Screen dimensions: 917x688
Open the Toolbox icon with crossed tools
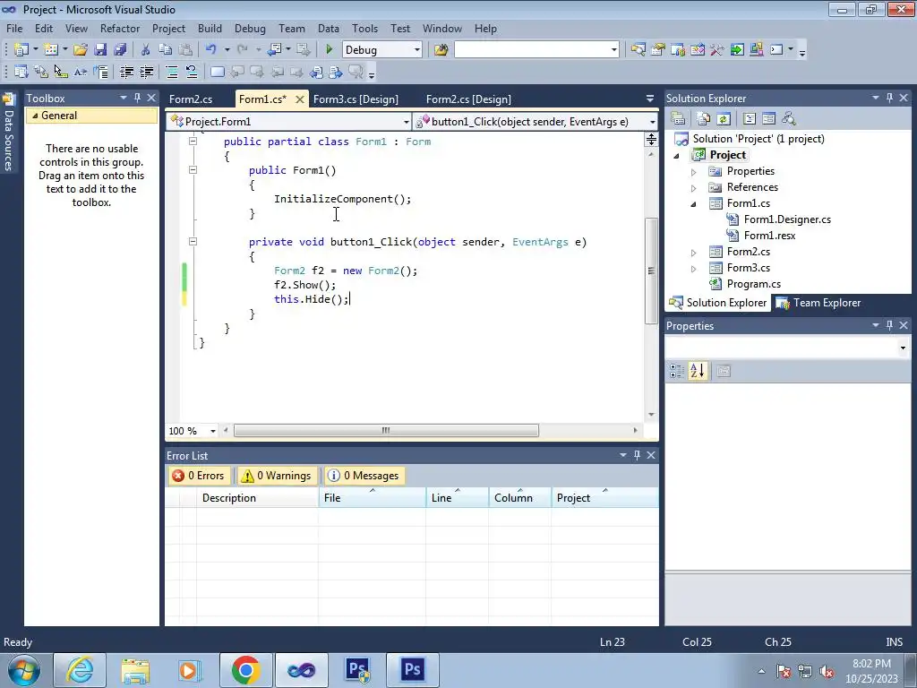point(716,50)
